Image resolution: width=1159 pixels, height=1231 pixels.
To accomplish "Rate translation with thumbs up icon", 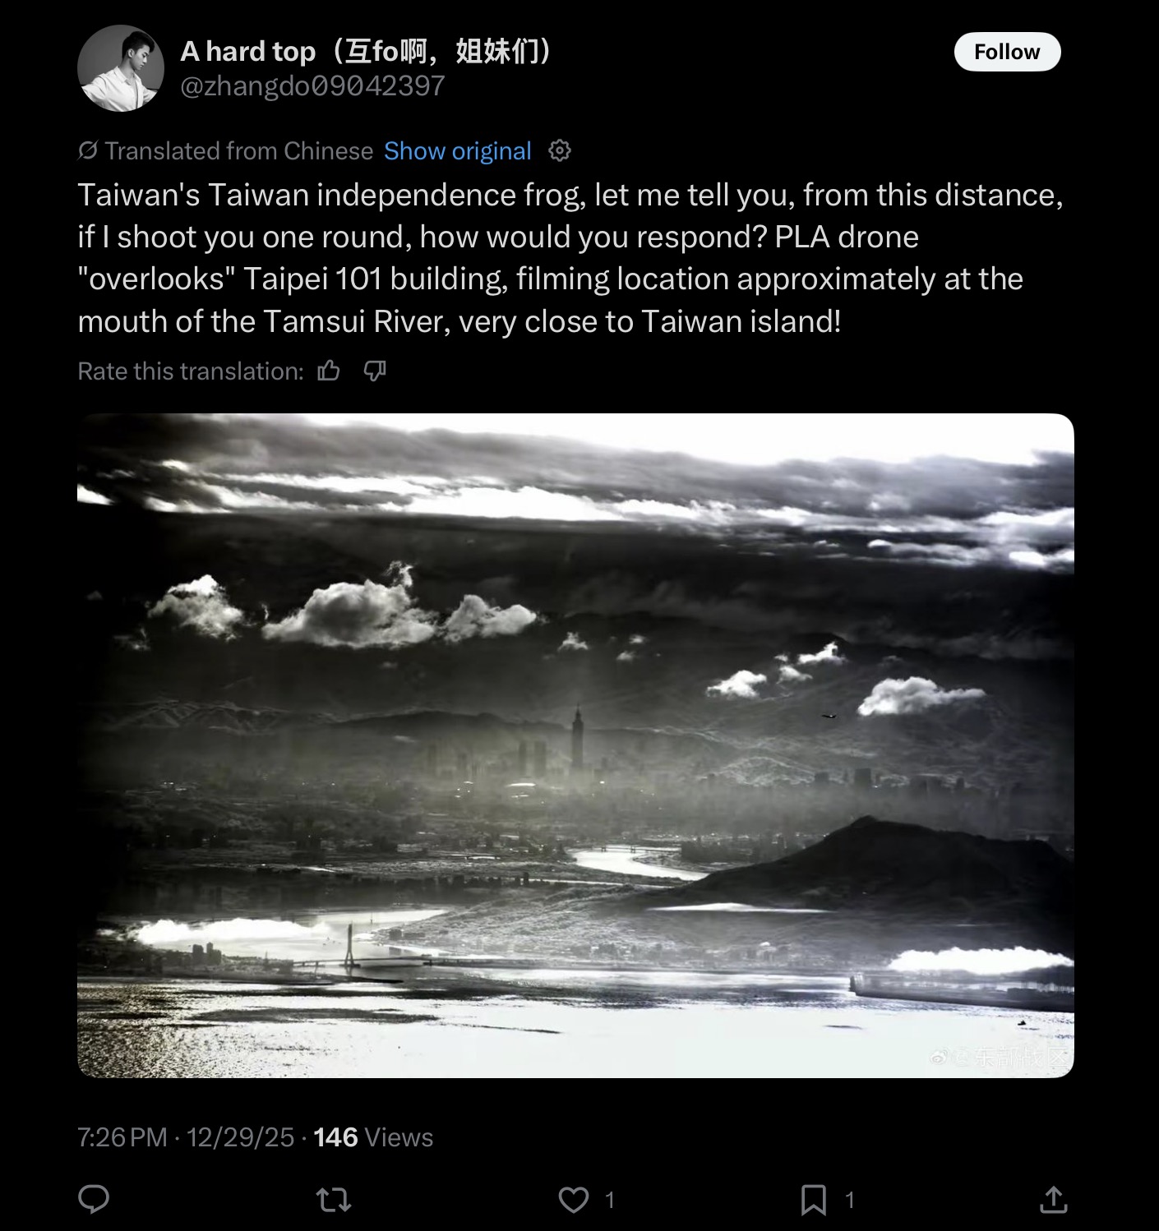I will [329, 371].
